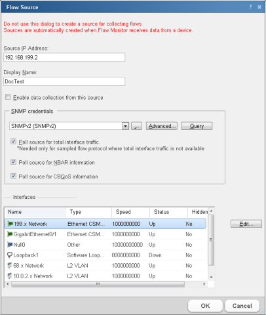
Task: Click the interfaces list scroll-right arrow
Action: (204, 284)
